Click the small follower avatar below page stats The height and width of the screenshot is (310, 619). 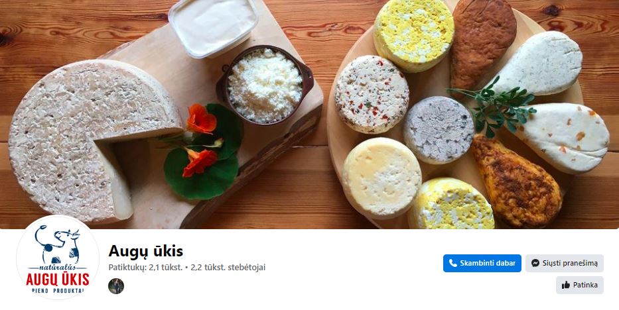pos(116,286)
